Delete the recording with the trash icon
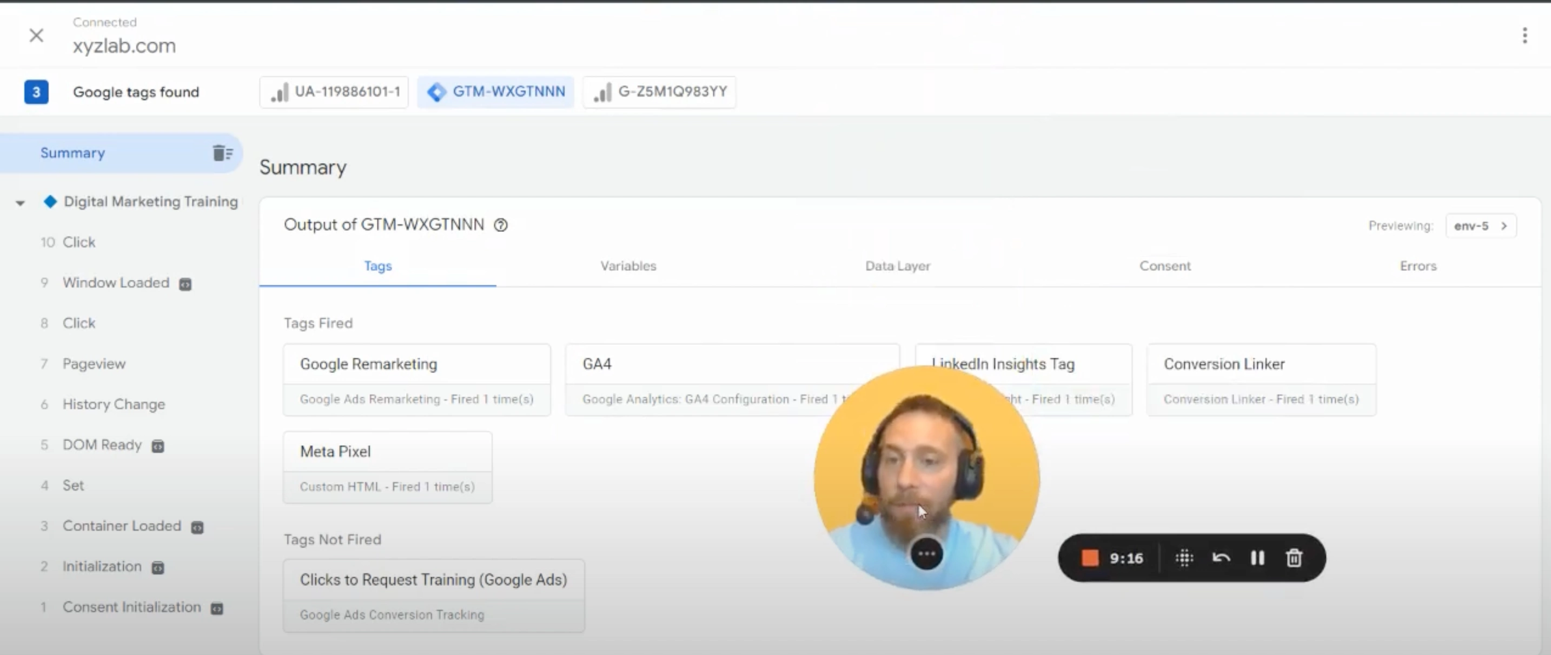Viewport: 1551px width, 655px height. click(x=1294, y=558)
